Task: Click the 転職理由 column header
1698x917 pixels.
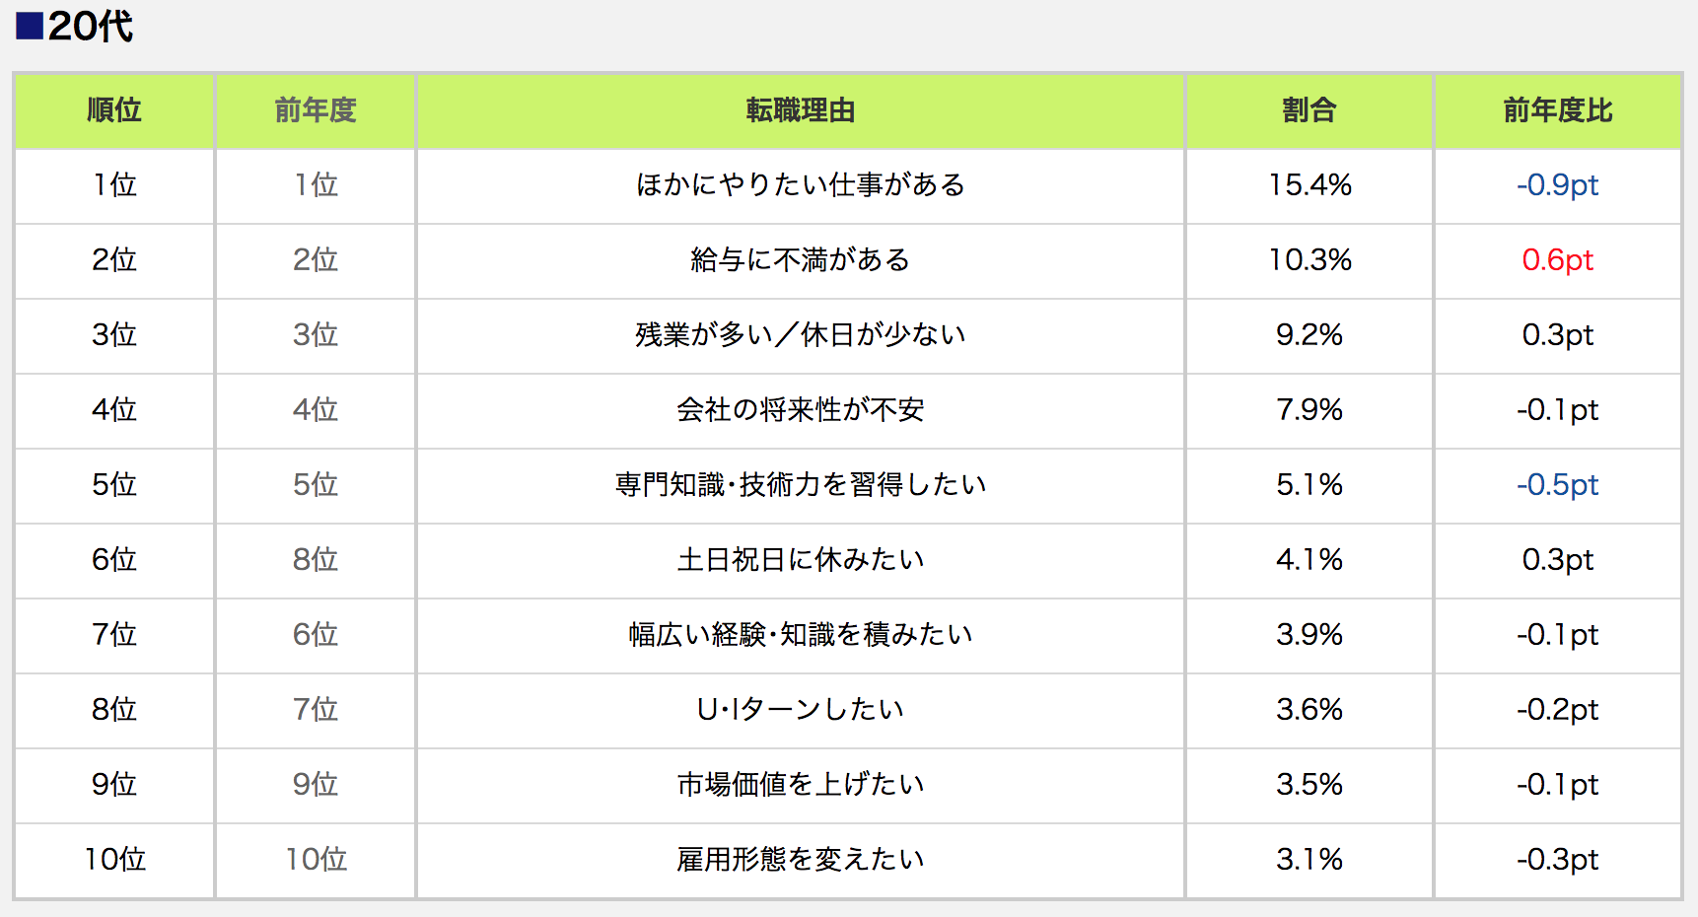Action: click(800, 110)
